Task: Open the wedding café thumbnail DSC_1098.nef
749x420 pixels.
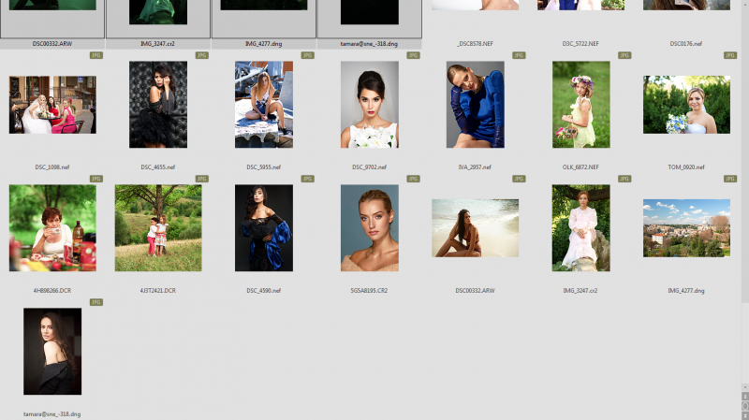Action: [52, 105]
